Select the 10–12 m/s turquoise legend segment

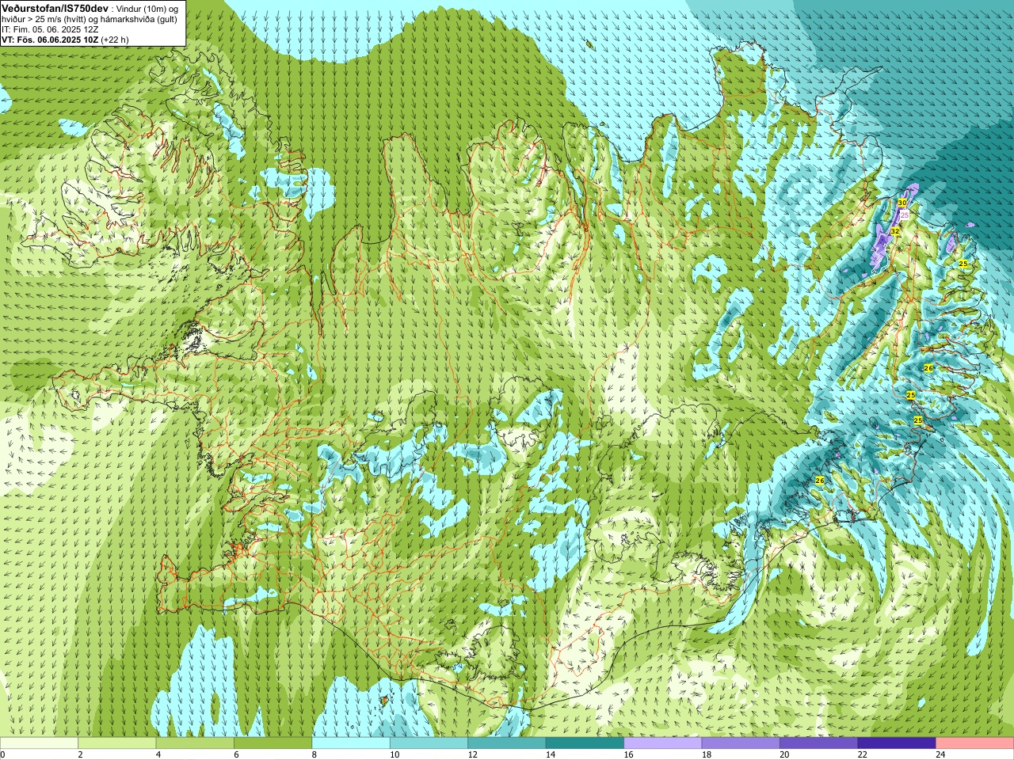coord(429,743)
